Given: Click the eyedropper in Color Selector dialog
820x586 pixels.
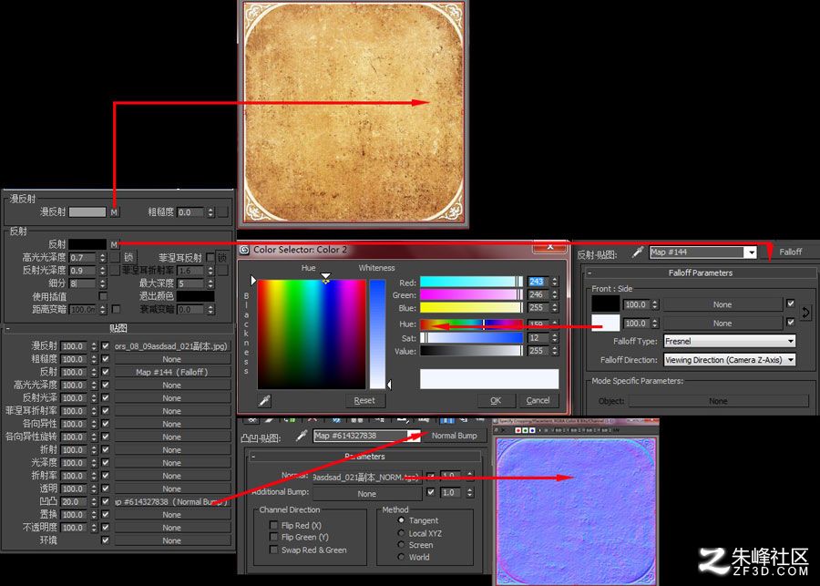Looking at the screenshot, I should (x=264, y=401).
